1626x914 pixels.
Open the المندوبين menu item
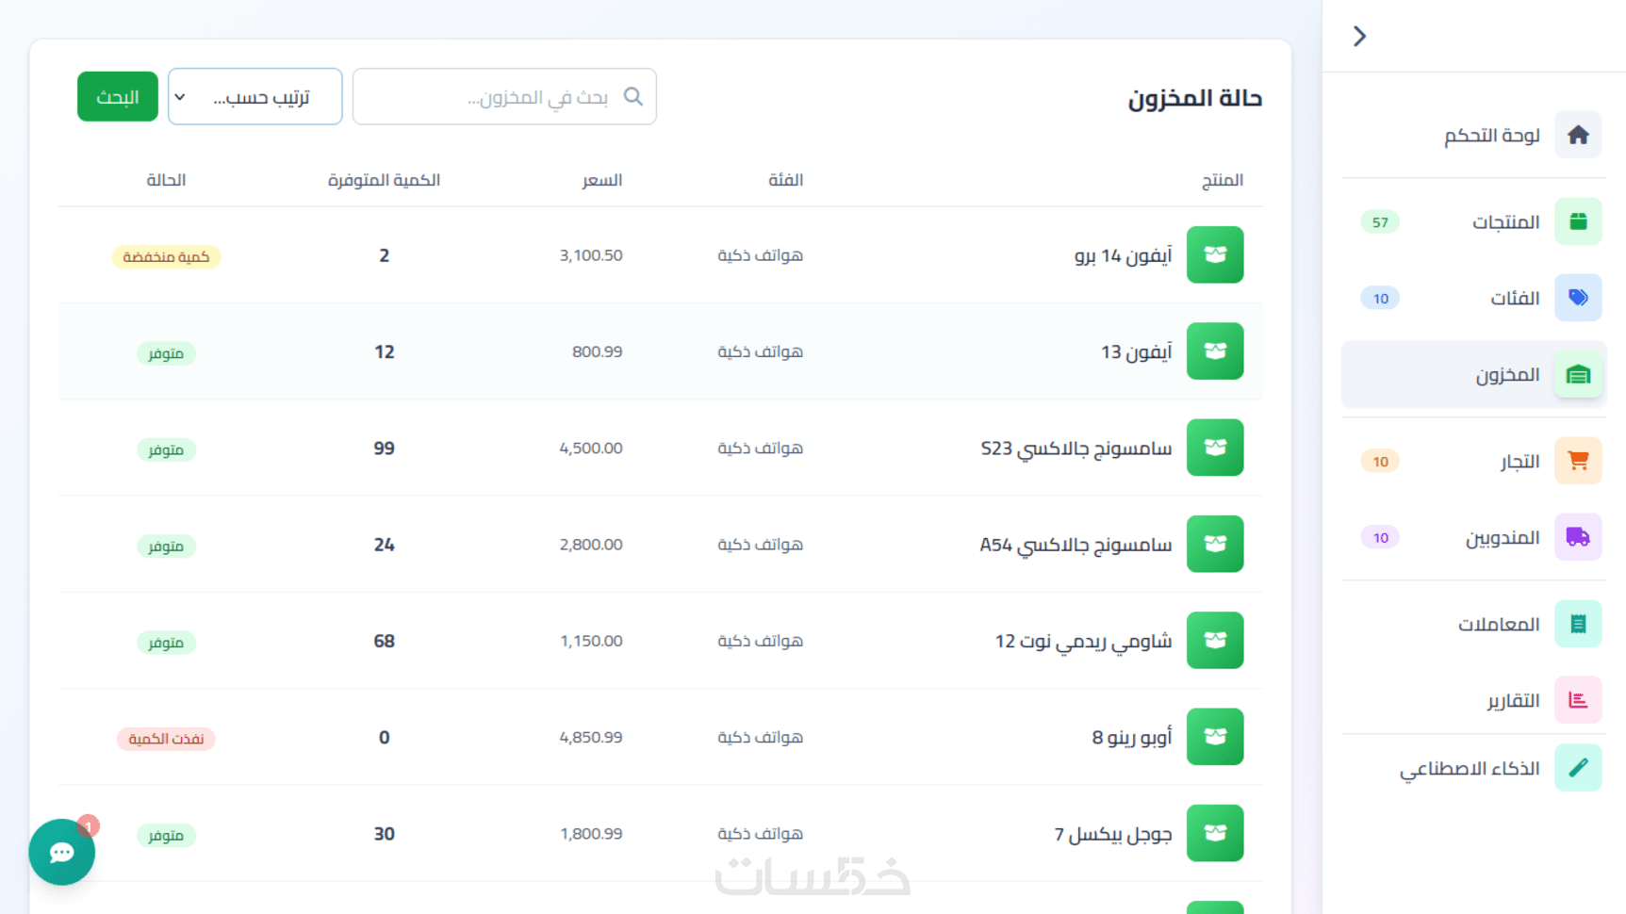click(1474, 537)
